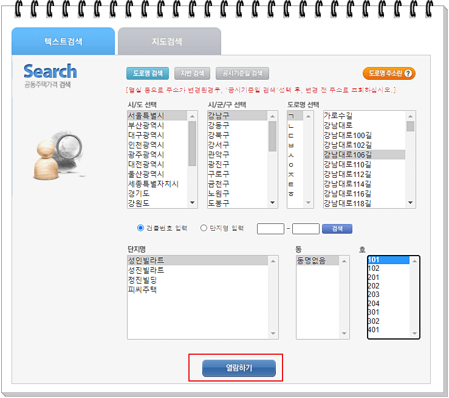449x398 pixels.
Task: Select 강동구 in the district list
Action: pyautogui.click(x=238, y=125)
